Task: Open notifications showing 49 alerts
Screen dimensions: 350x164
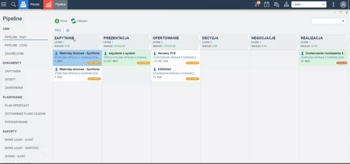Action: tap(256, 4)
